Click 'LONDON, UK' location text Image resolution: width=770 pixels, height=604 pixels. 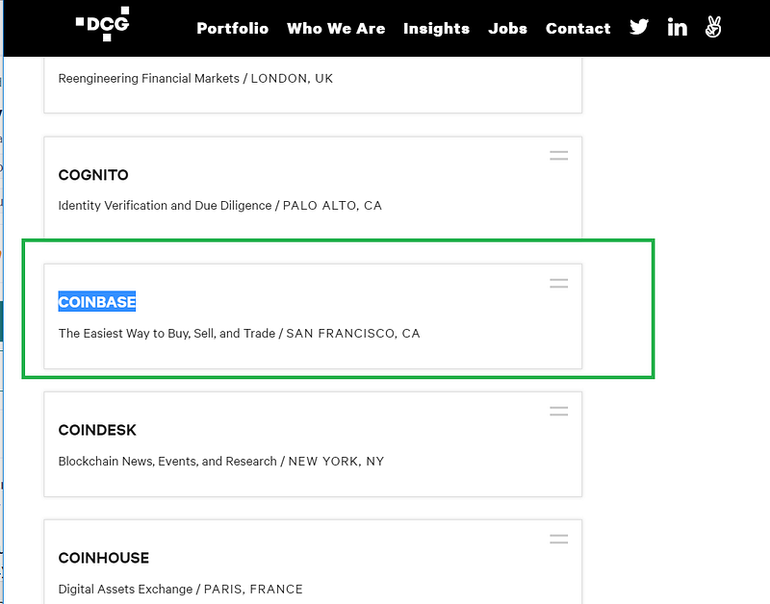292,79
